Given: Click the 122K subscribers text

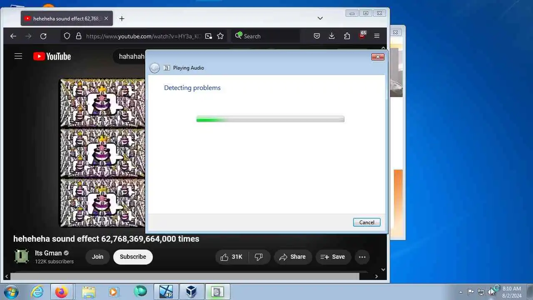Looking at the screenshot, I should [x=54, y=262].
